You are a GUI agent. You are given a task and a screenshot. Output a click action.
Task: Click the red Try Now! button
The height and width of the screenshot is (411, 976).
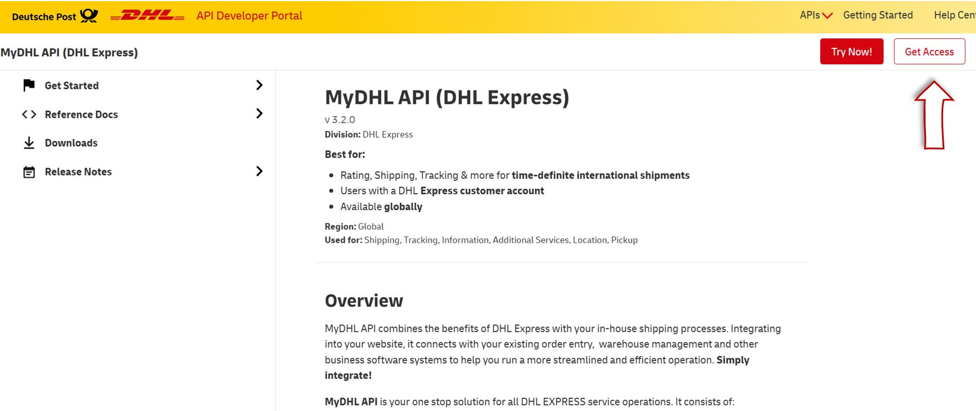point(851,52)
